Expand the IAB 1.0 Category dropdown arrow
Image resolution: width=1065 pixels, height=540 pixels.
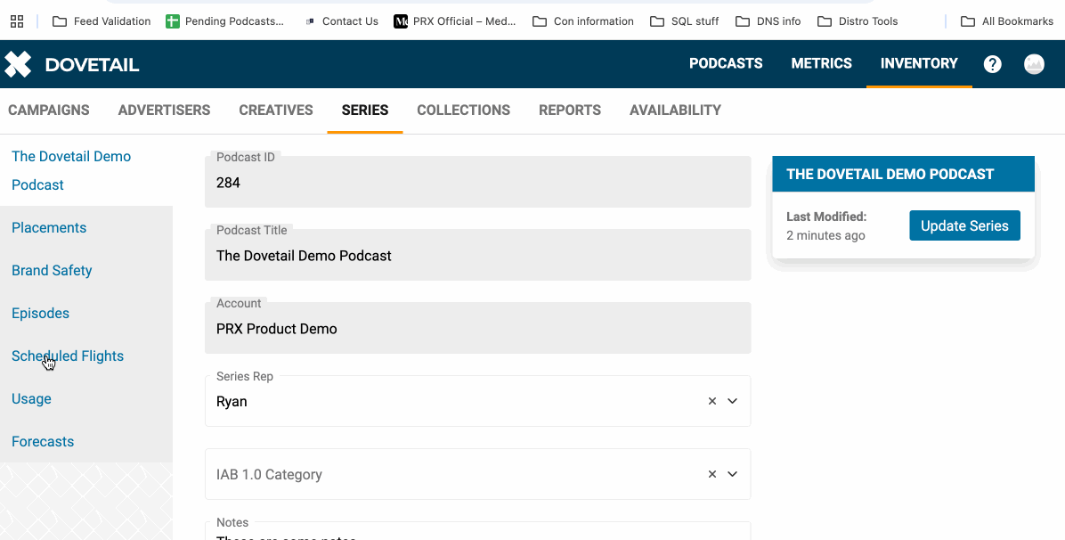pos(732,474)
